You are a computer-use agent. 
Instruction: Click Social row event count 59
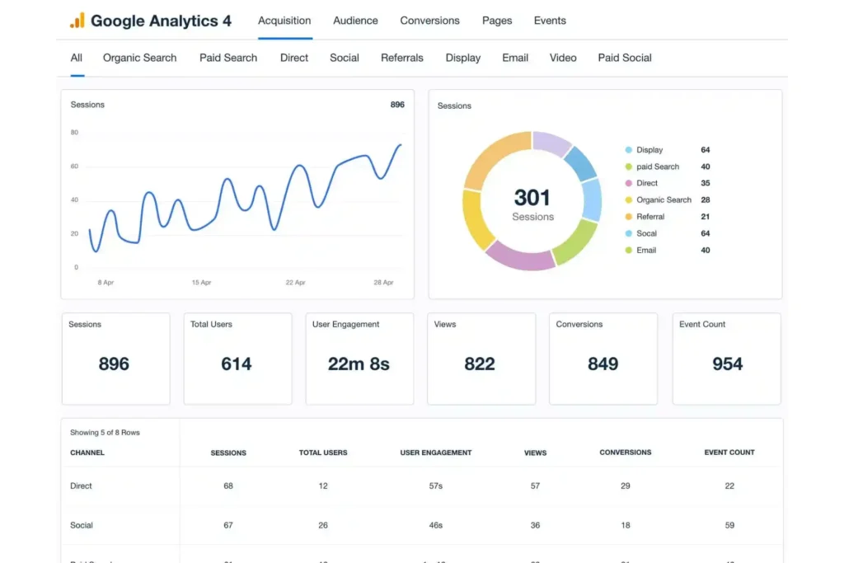click(x=729, y=525)
